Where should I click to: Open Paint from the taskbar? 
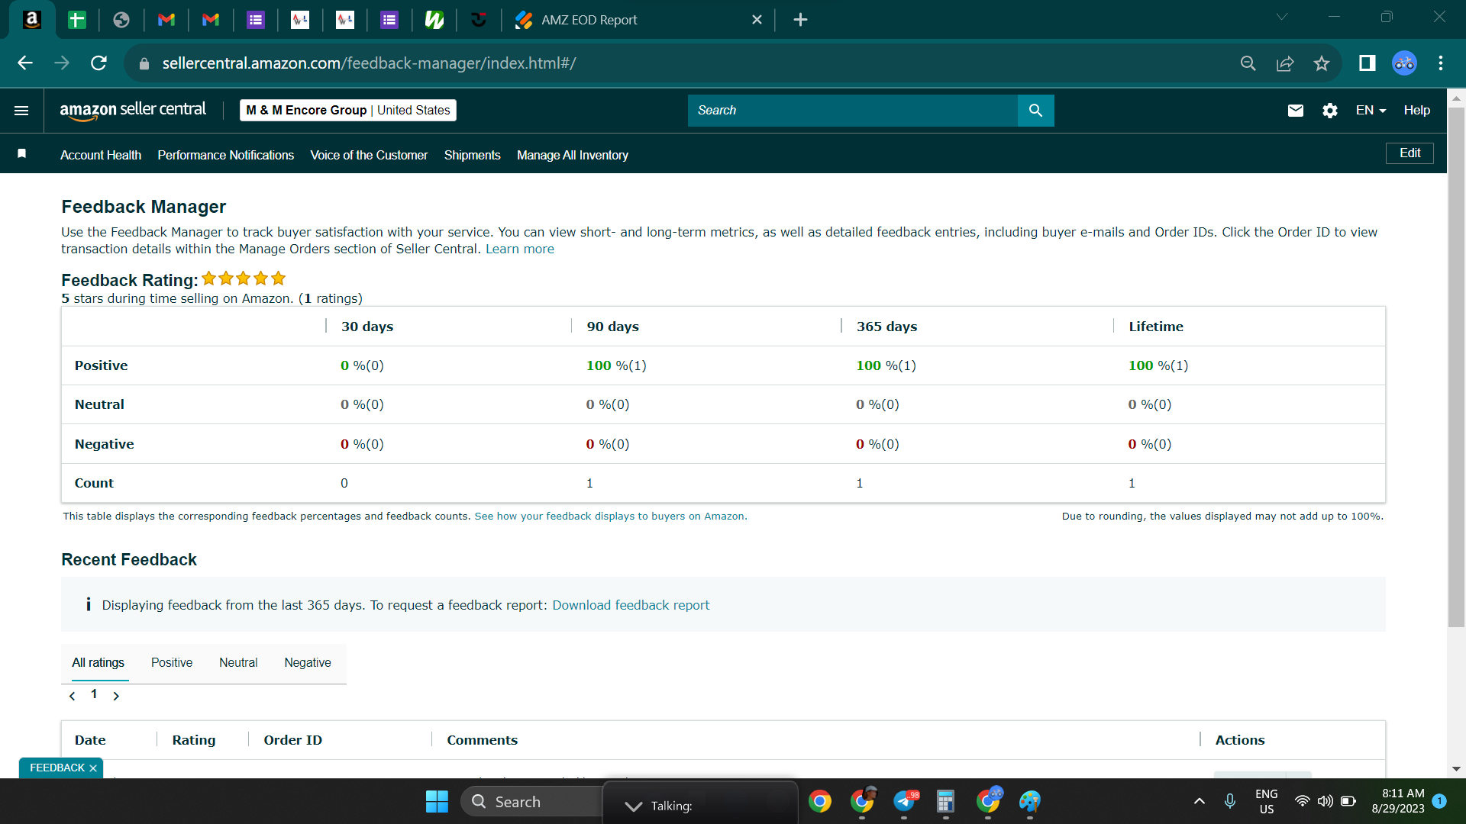1030,802
